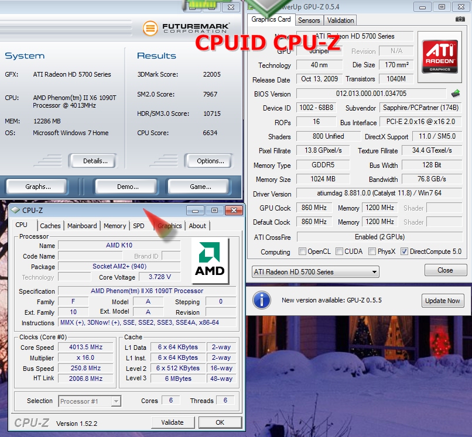Switch to the Caches tab
472x437 pixels.
tap(50, 226)
